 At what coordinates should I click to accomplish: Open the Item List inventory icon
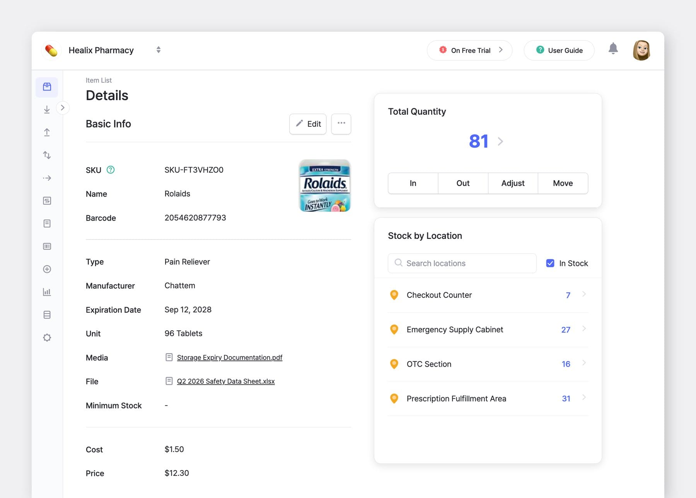click(x=47, y=87)
